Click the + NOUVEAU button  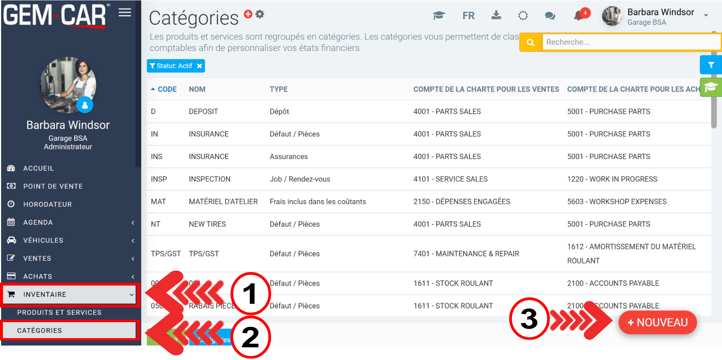click(x=657, y=323)
